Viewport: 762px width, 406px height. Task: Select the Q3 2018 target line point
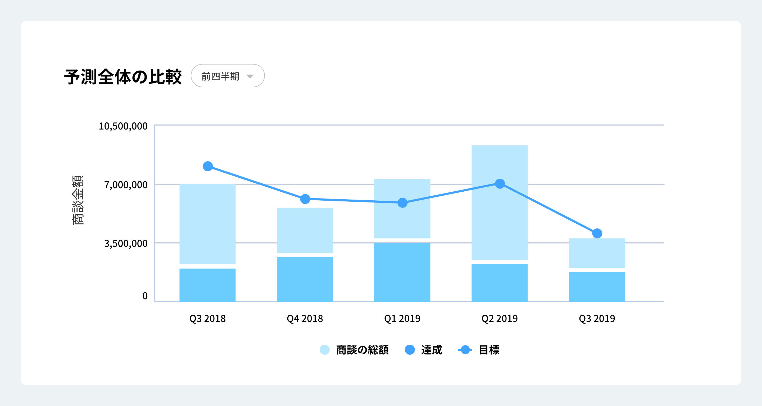click(x=208, y=166)
